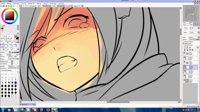The image size is (200, 112).
Task: Select the Layer2 layer row
Action: (191, 81)
